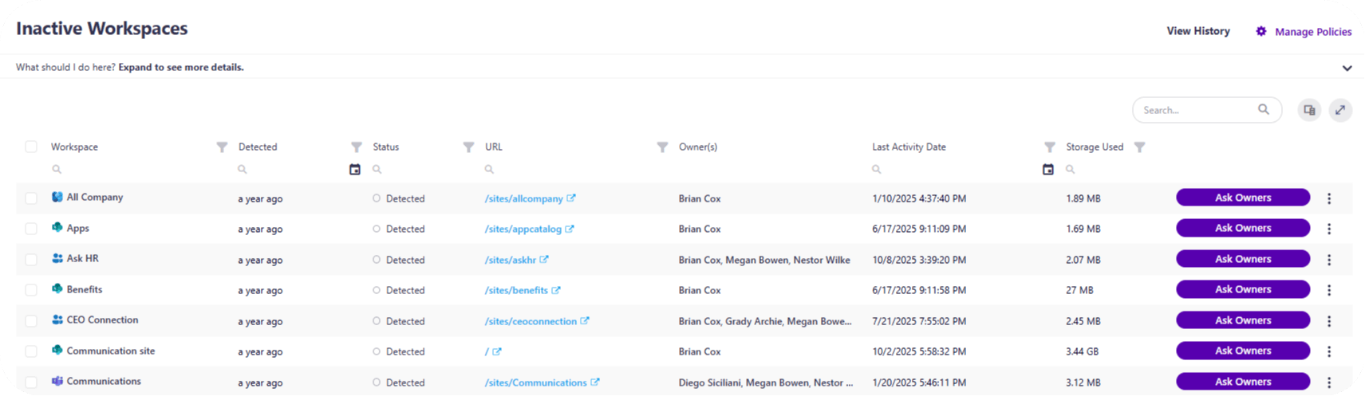Click the expand to fullscreen arrows icon
Viewport: 1365px width, 396px height.
(1340, 110)
